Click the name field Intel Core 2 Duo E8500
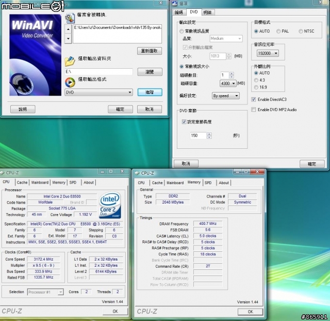The image size is (330, 321). coord(62,196)
